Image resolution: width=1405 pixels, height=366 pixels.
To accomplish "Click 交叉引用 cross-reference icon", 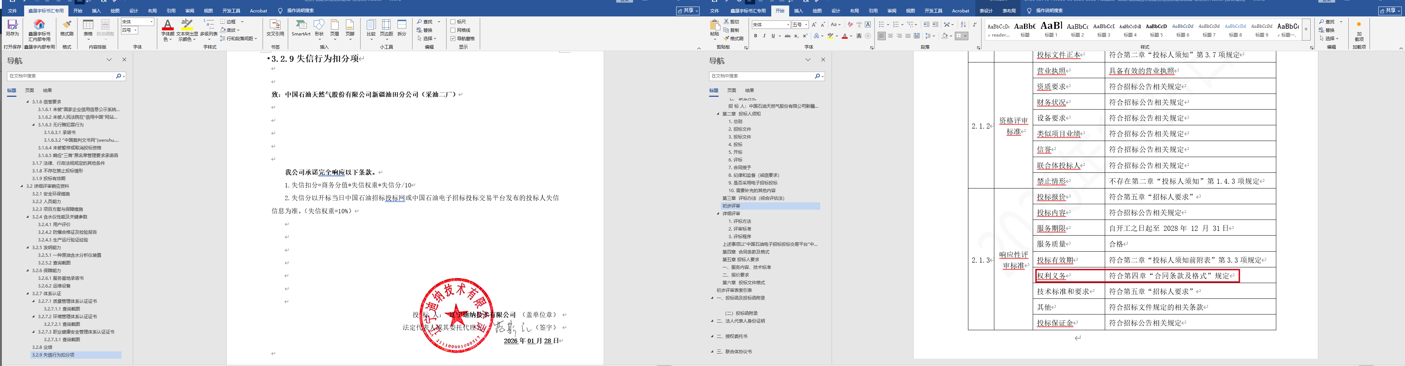I will [x=275, y=28].
